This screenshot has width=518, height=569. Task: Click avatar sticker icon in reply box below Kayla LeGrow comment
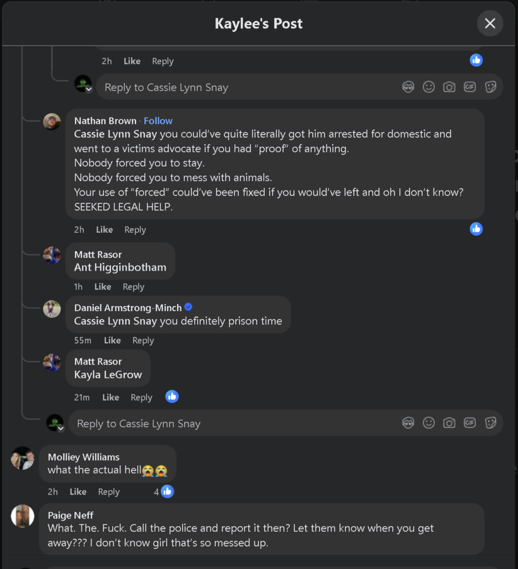coord(408,423)
